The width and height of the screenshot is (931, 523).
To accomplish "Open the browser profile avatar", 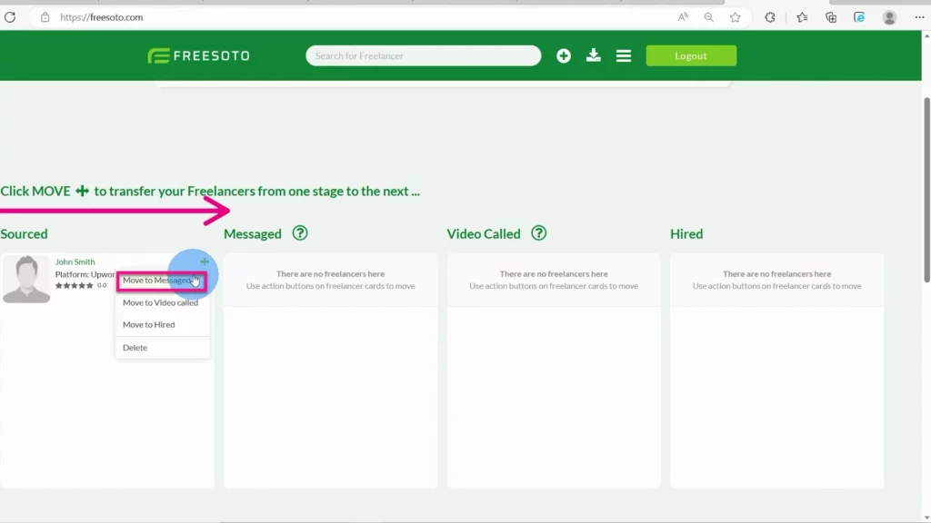I will point(889,17).
